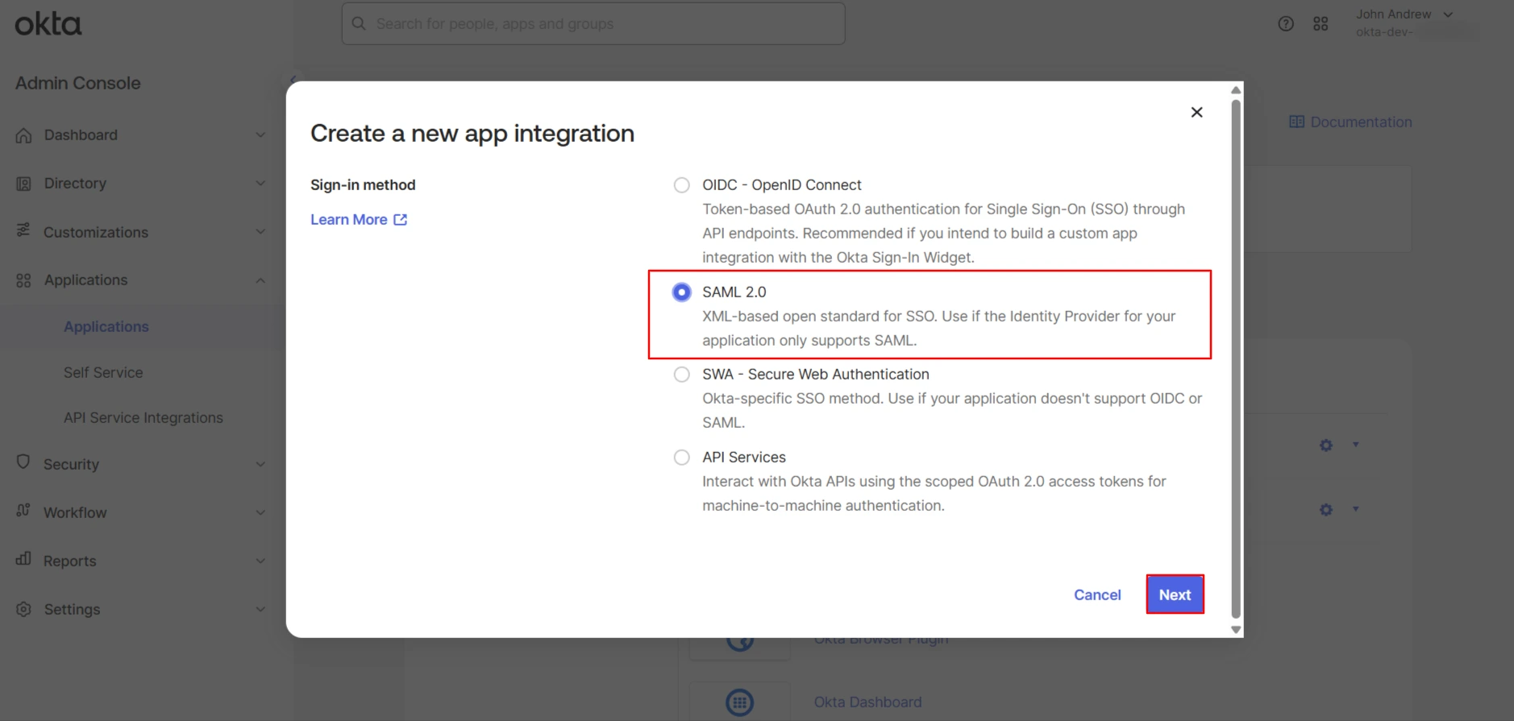The height and width of the screenshot is (721, 1514).
Task: Open Self Service submenu item
Action: click(103, 372)
